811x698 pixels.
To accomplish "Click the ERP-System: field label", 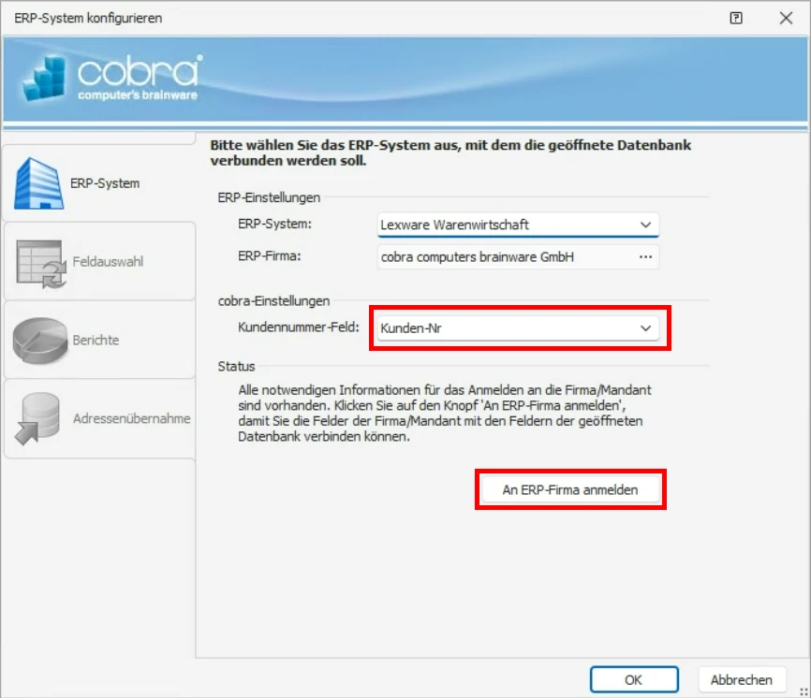I will pyautogui.click(x=274, y=224).
